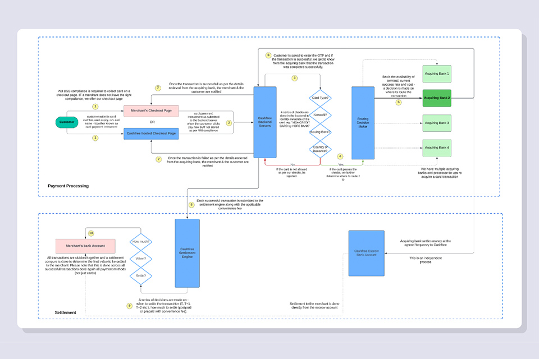Select the Card Type? decision diamond
The width and height of the screenshot is (539, 359).
pyautogui.click(x=321, y=98)
